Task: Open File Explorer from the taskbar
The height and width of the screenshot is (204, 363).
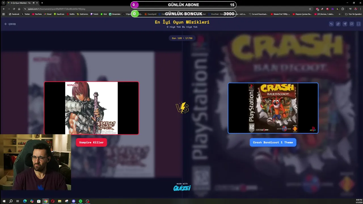Action: [x=60, y=201]
